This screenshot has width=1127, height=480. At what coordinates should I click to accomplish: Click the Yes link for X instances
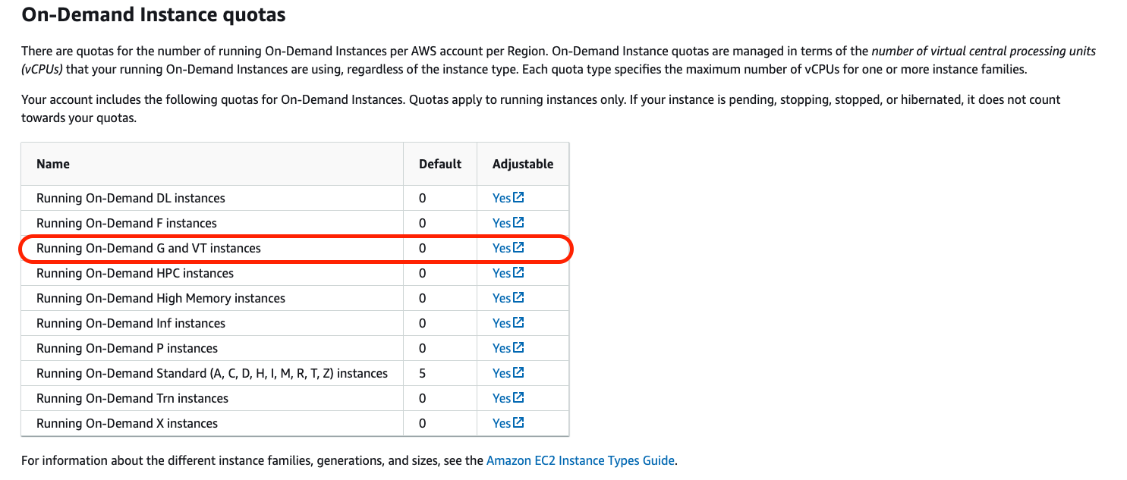[501, 423]
